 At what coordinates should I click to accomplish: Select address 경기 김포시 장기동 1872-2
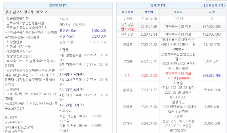tap(26, 12)
